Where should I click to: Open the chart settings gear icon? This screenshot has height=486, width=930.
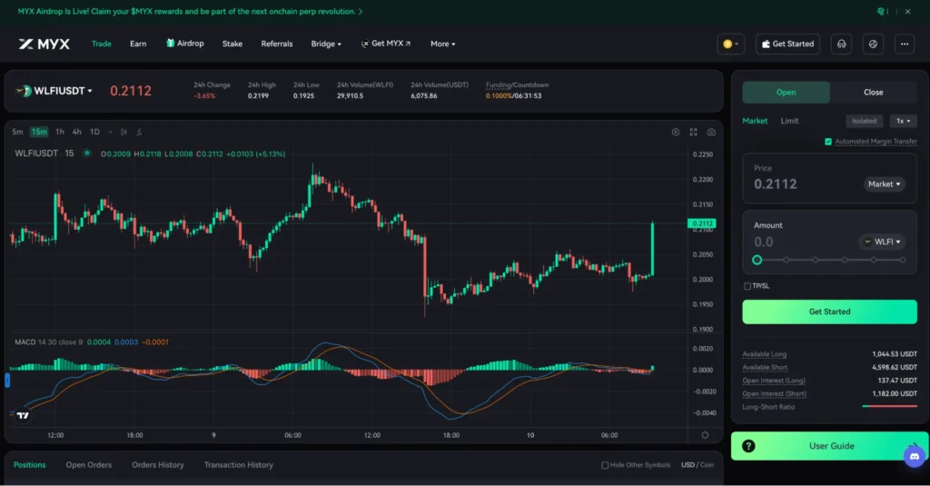click(676, 132)
